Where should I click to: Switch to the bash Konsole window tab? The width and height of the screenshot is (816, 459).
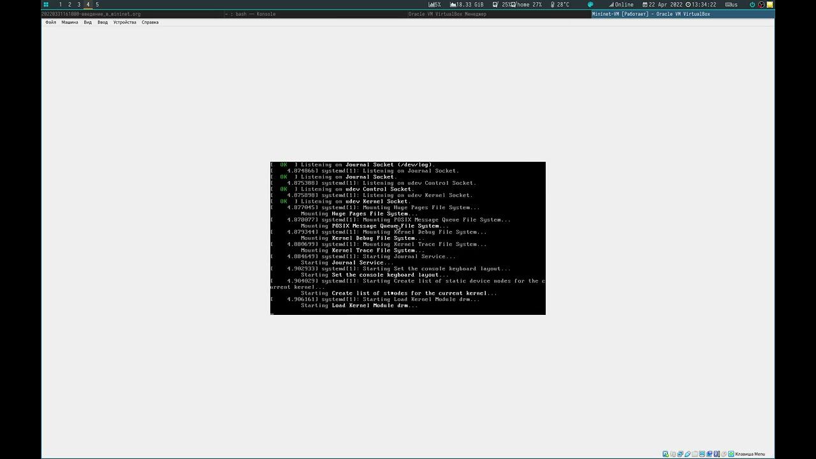click(316, 14)
